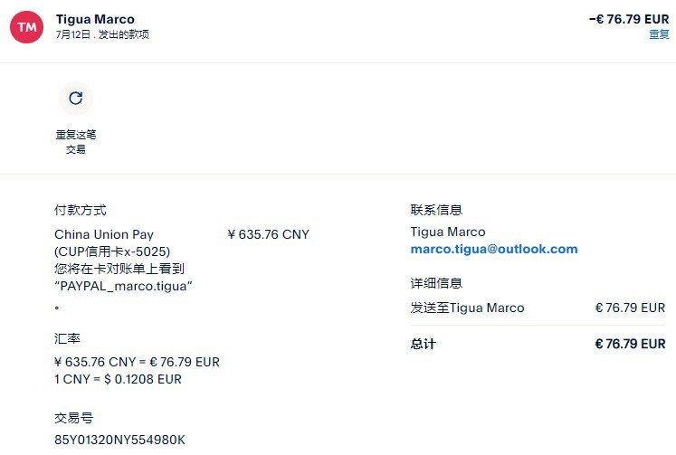The height and width of the screenshot is (455, 676).
Task: Click the Tigua Marco header name
Action: pyautogui.click(x=95, y=19)
